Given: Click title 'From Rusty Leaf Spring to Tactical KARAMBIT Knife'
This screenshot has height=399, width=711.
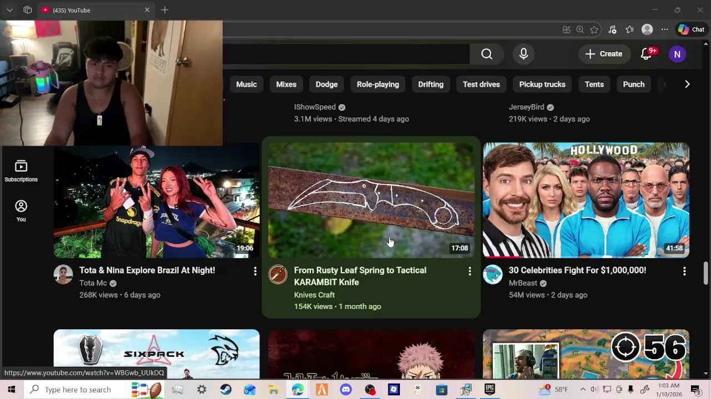Looking at the screenshot, I should coord(360,276).
